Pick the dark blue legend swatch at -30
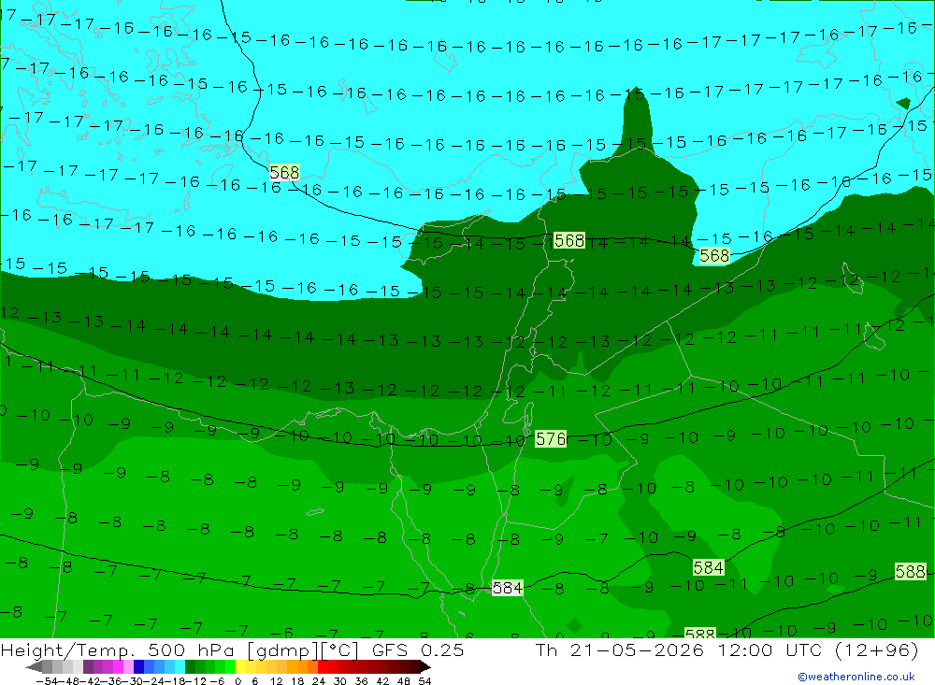Viewport: 935px width, 685px height. (x=138, y=667)
